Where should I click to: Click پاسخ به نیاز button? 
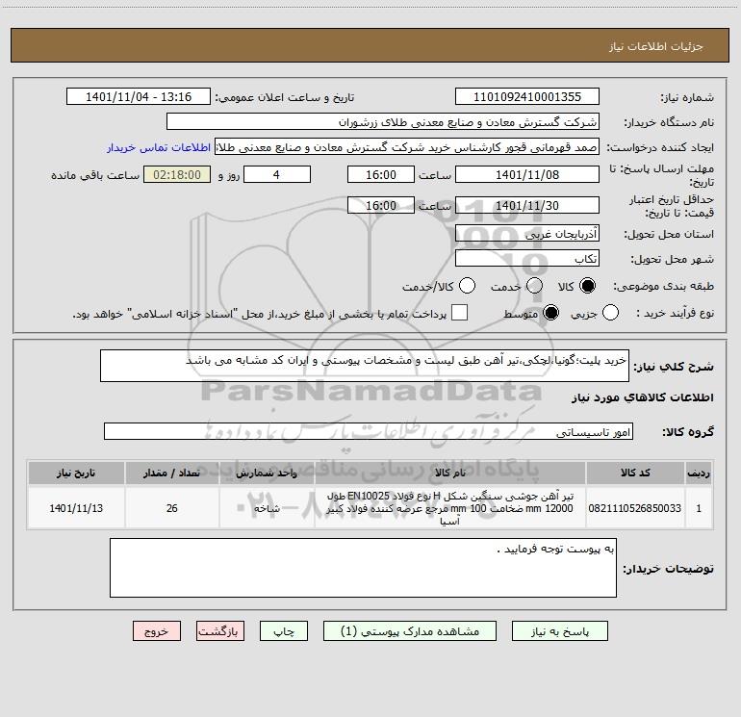click(560, 631)
